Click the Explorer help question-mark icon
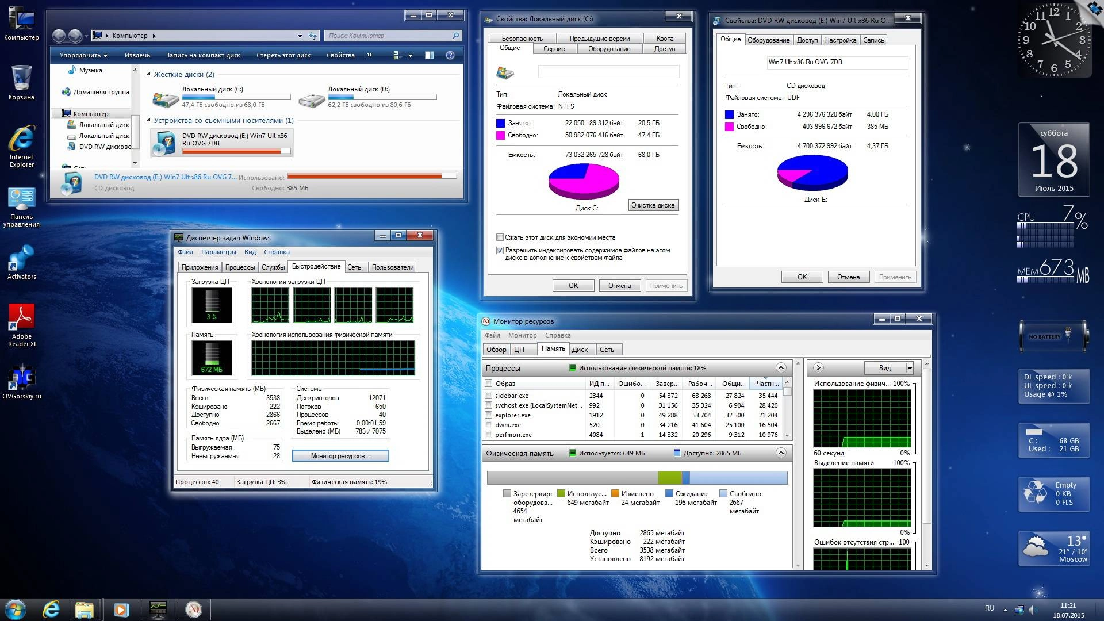The image size is (1104, 621). 450,55
